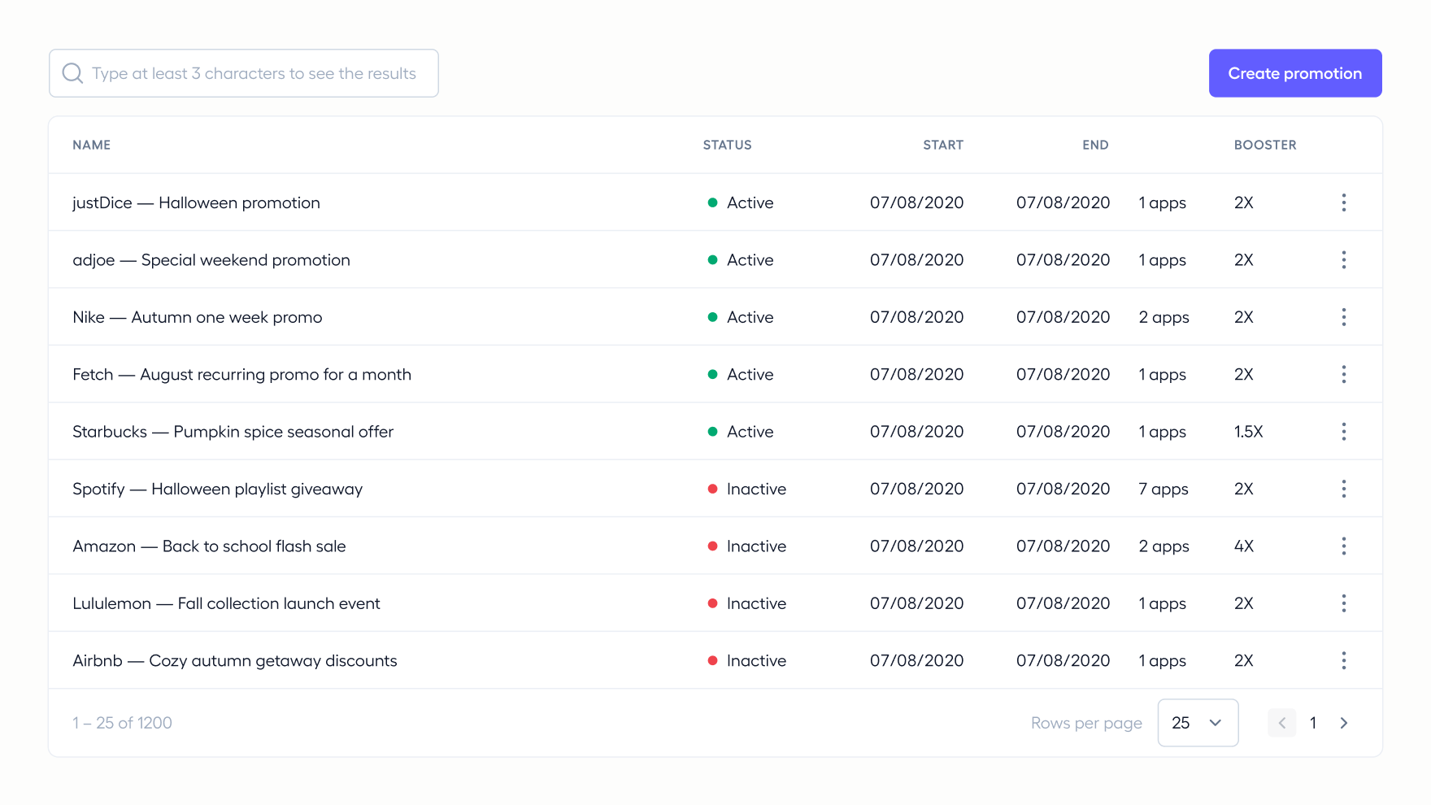Open the adjoe — Special weekend promotion entry
This screenshot has height=805, width=1431.
tap(211, 260)
